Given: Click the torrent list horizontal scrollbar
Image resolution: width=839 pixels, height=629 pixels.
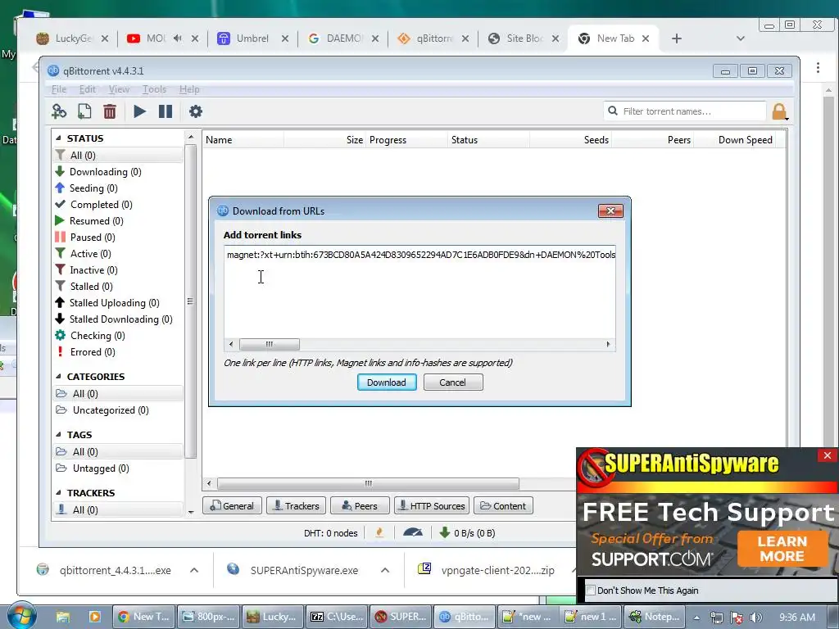Looking at the screenshot, I should [368, 483].
